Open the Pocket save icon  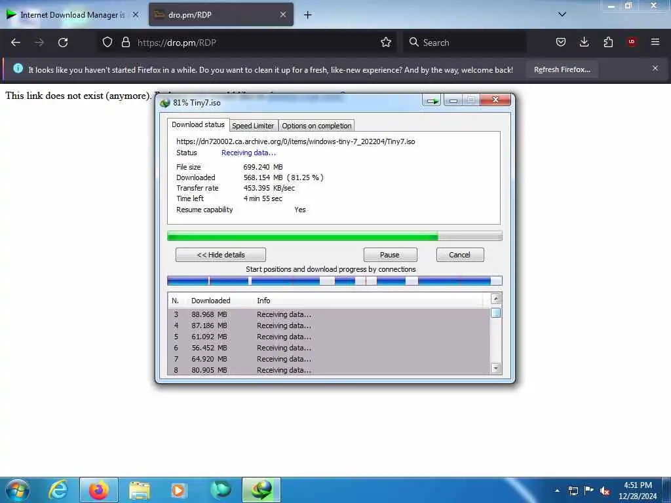point(561,42)
